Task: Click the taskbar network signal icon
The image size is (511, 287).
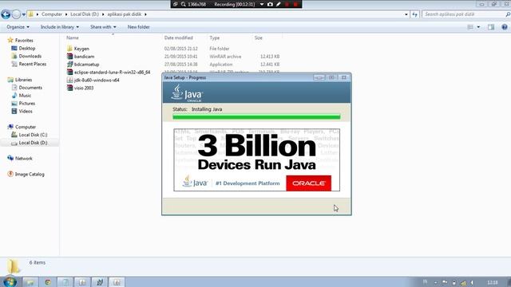Action: click(463, 282)
